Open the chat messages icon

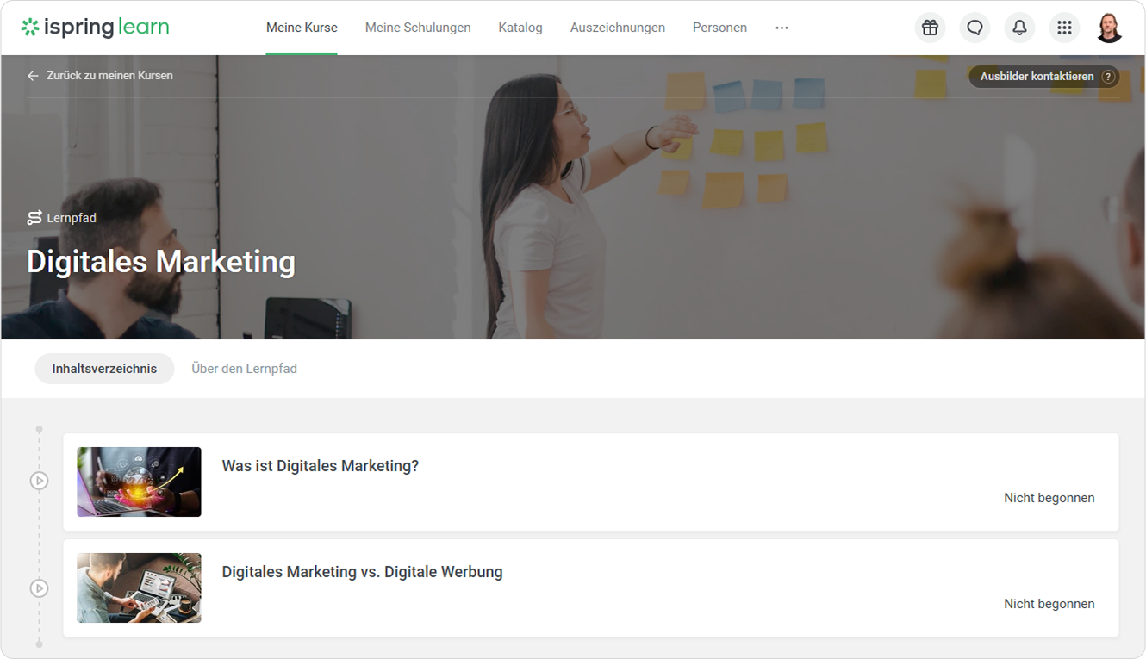coord(975,28)
